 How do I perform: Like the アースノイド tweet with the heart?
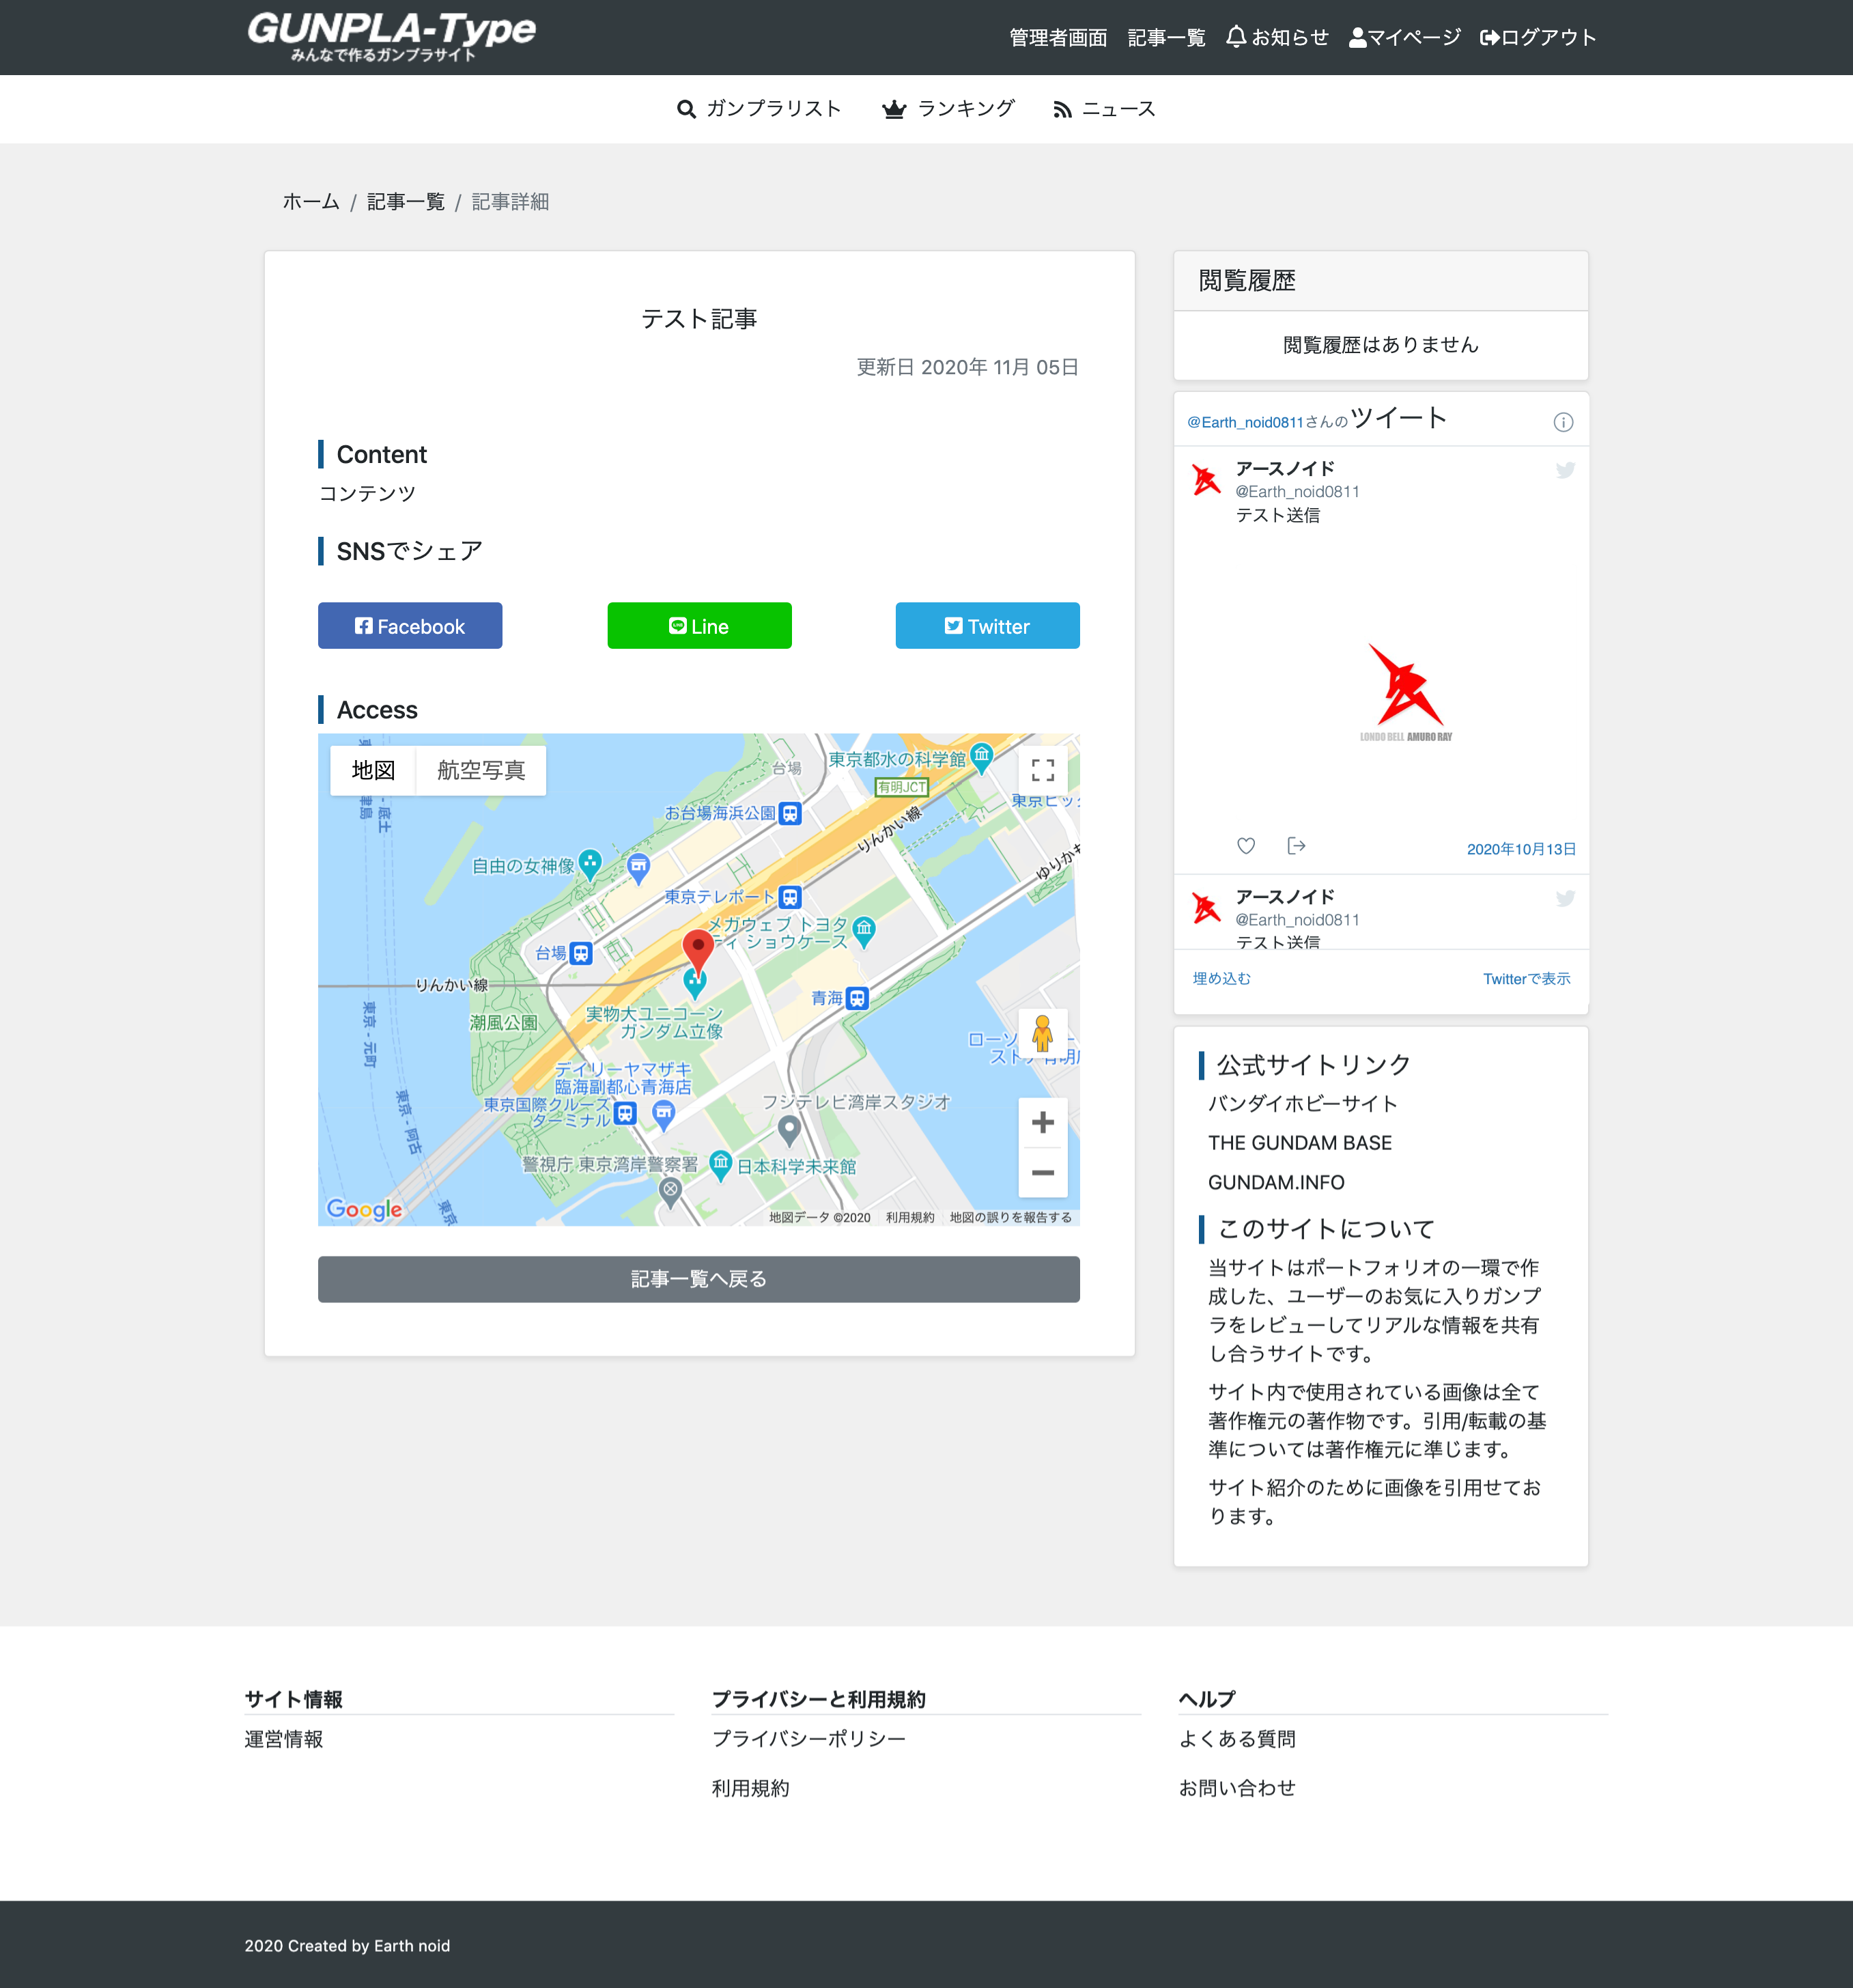coord(1246,846)
